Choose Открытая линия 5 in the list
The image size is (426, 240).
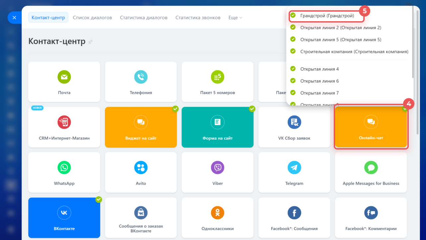coord(340,39)
